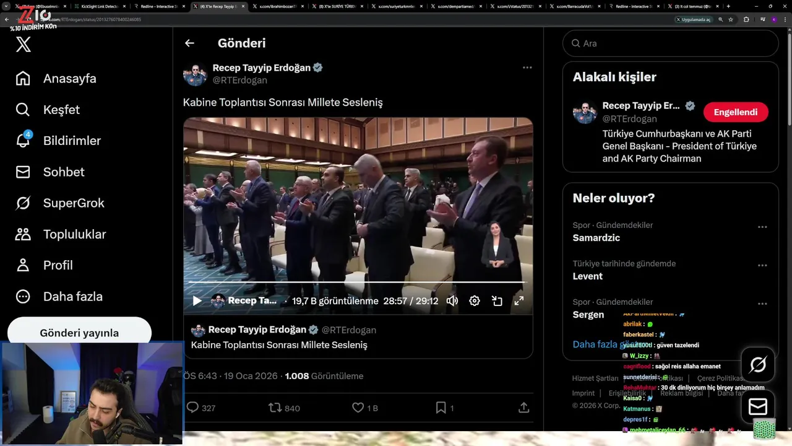The width and height of the screenshot is (792, 446).
Task: Open the Grok floating button
Action: [758, 365]
